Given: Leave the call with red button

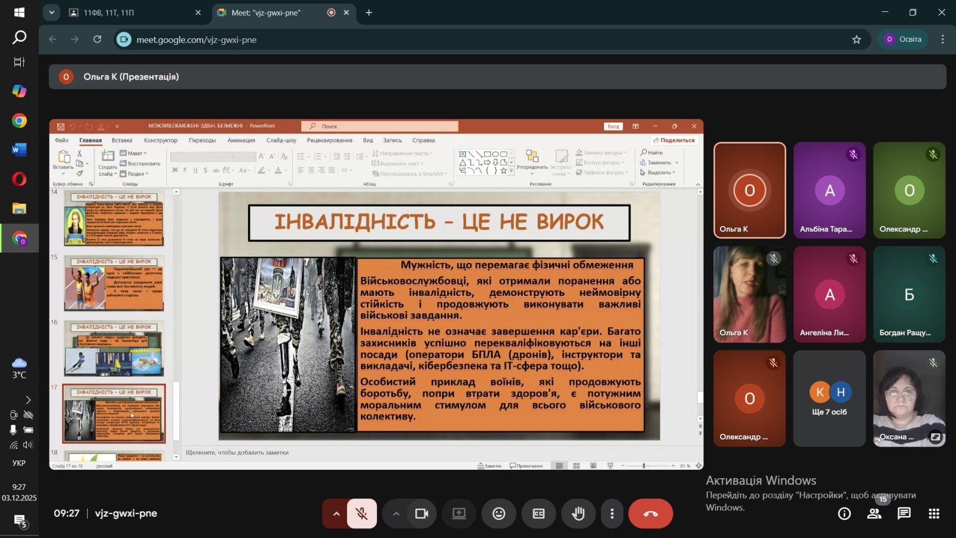Looking at the screenshot, I should 650,513.
